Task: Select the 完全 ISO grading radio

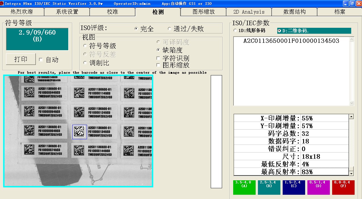Action: 136,29
